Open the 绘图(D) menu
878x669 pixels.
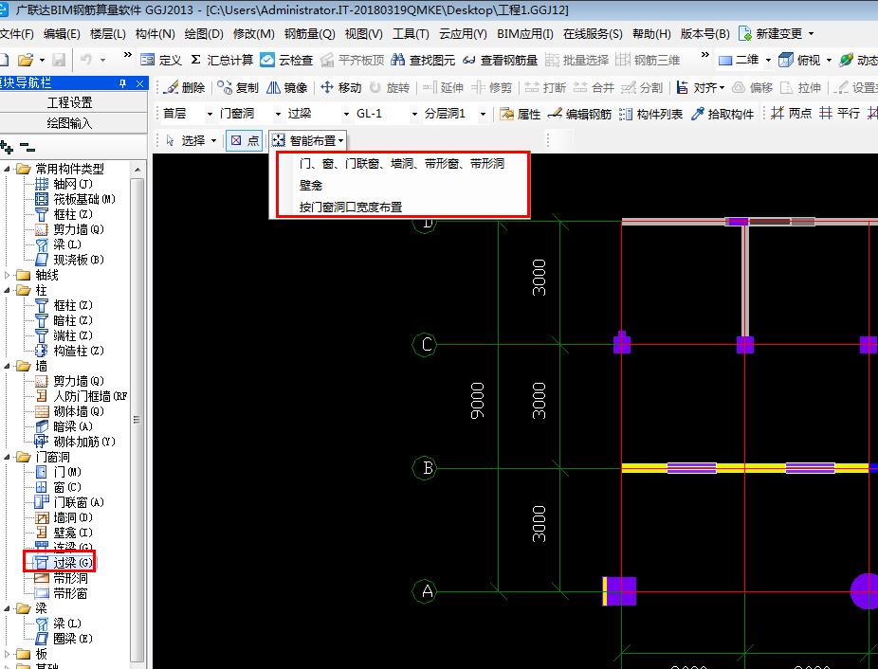204,33
